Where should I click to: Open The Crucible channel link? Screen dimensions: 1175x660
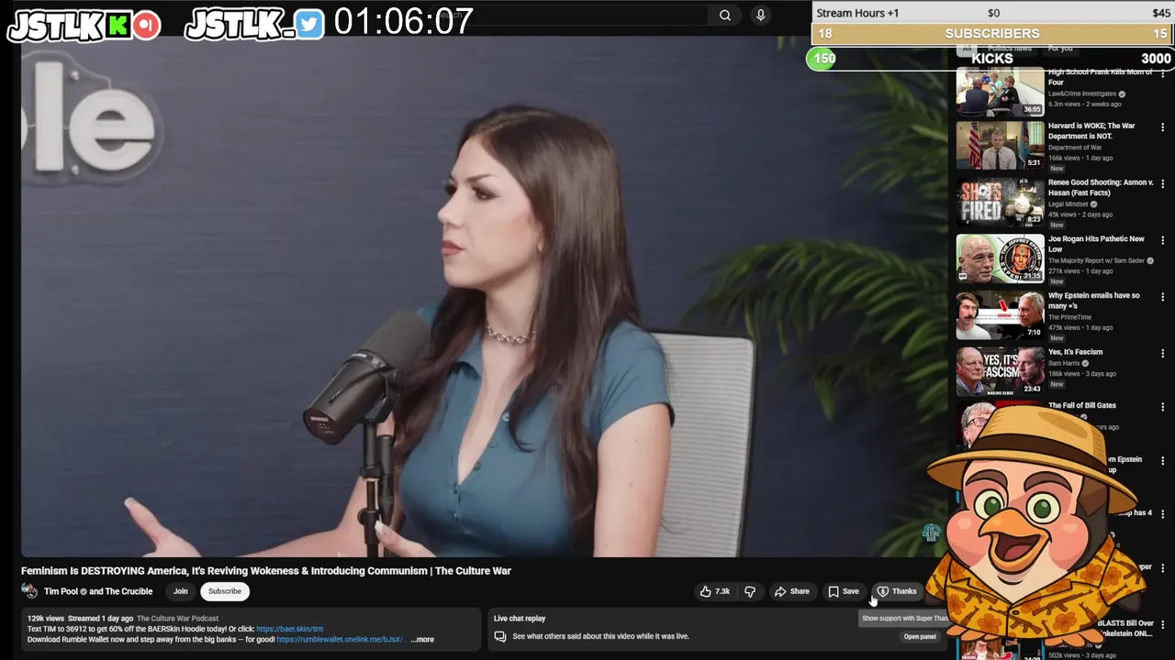(129, 591)
